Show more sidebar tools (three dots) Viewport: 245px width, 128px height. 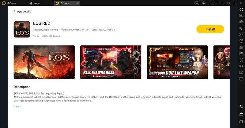[x=241, y=79]
